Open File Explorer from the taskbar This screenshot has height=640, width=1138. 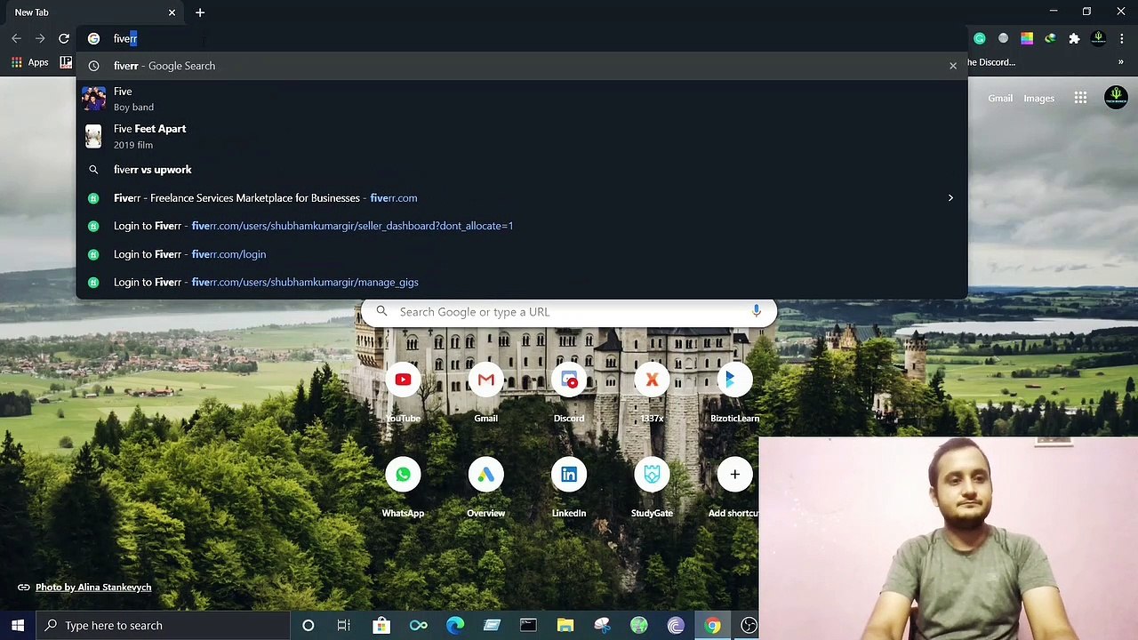pos(565,626)
